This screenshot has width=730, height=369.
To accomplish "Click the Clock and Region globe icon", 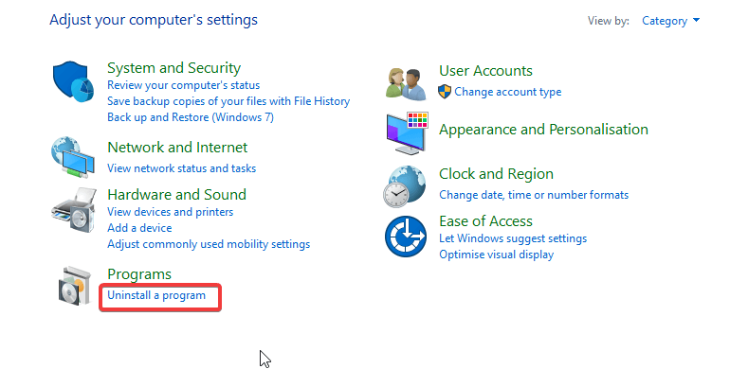I will (x=404, y=186).
